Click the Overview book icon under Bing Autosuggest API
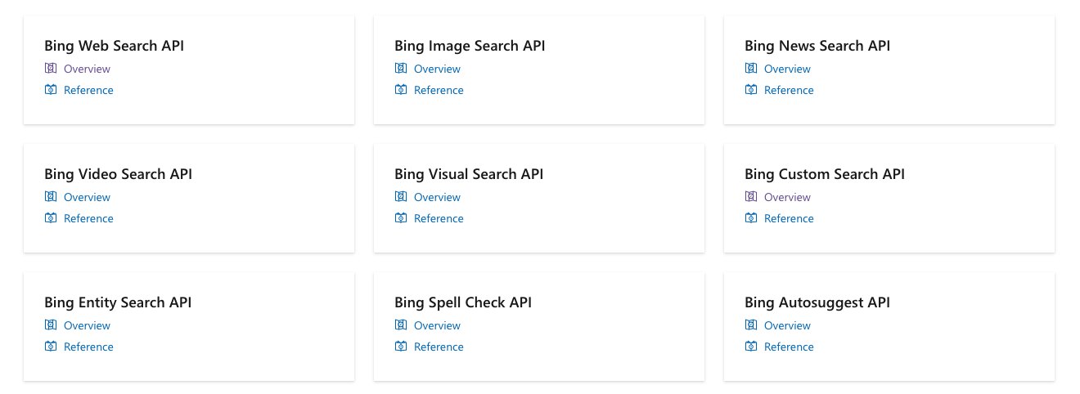 (x=750, y=325)
